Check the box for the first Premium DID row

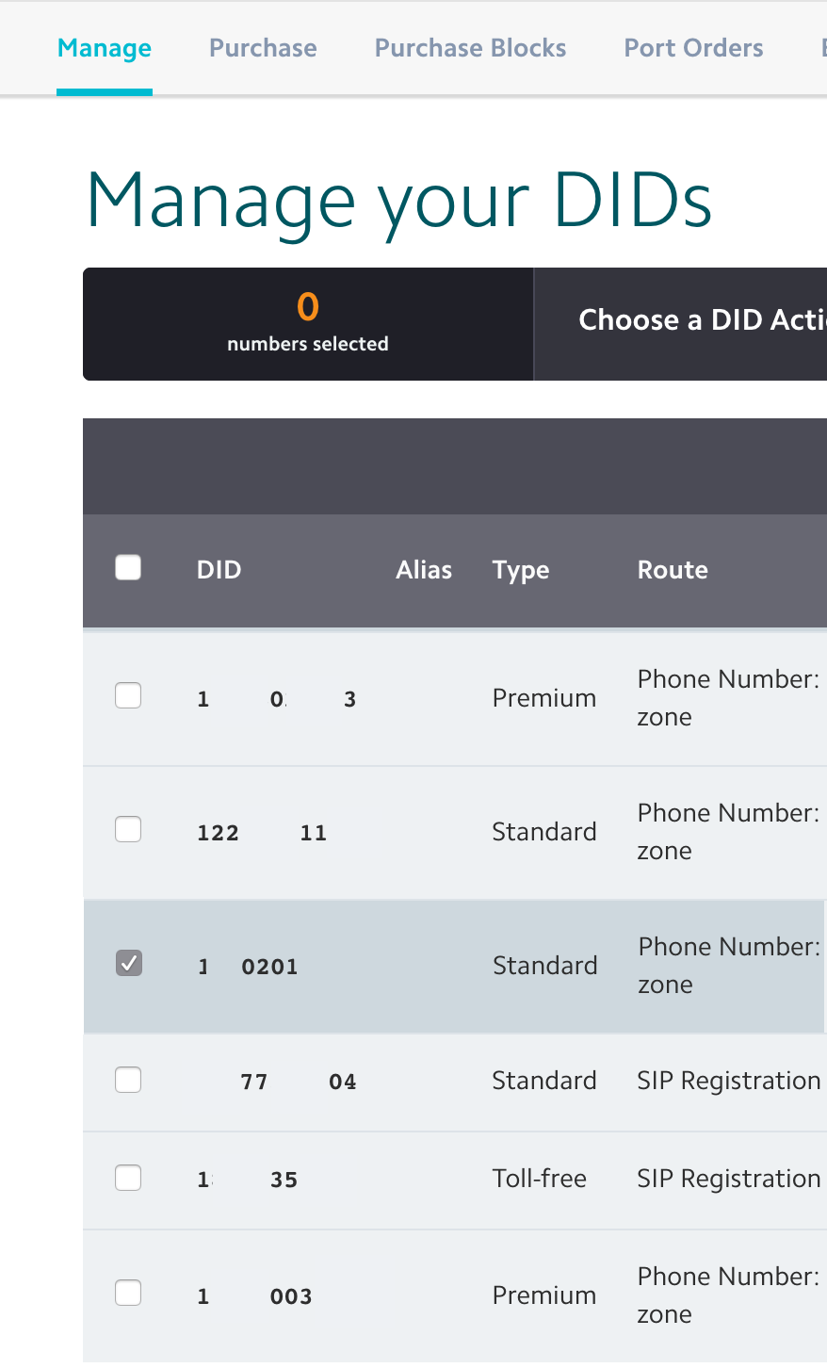point(128,695)
